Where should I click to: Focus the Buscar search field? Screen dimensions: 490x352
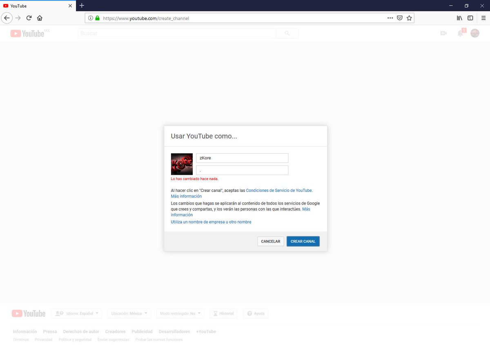(177, 33)
